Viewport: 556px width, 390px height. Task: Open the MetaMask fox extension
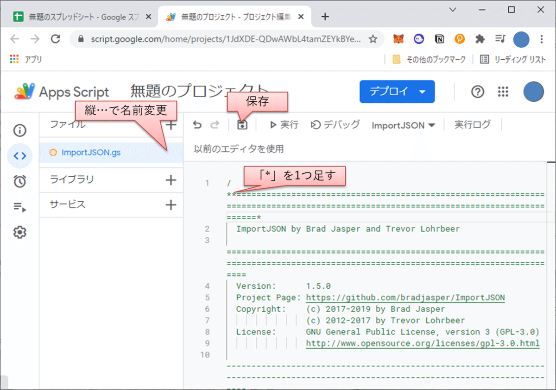click(398, 39)
